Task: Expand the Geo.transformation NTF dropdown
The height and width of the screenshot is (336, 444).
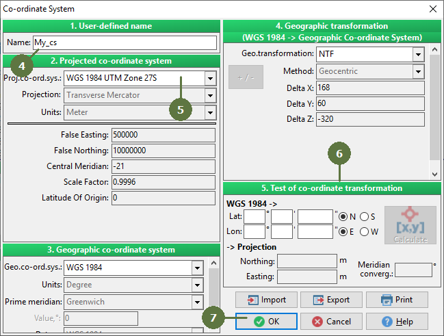Action: (x=418, y=54)
